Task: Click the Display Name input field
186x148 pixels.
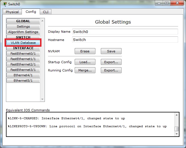Action: point(125,32)
